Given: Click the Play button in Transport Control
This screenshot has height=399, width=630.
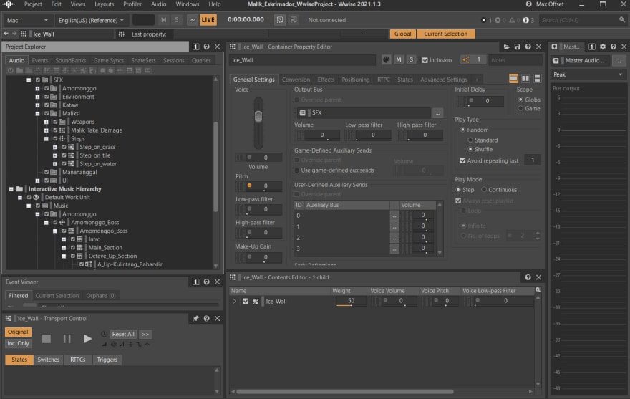Looking at the screenshot, I should [87, 339].
